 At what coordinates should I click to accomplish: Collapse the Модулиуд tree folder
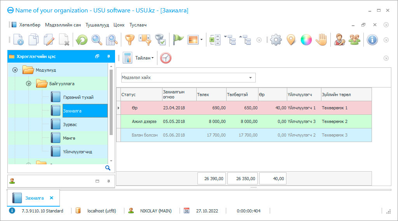(15, 70)
